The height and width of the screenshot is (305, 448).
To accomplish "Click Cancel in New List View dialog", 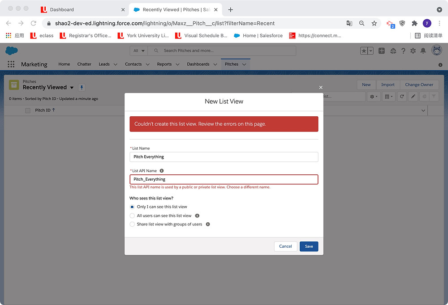I will (x=285, y=246).
